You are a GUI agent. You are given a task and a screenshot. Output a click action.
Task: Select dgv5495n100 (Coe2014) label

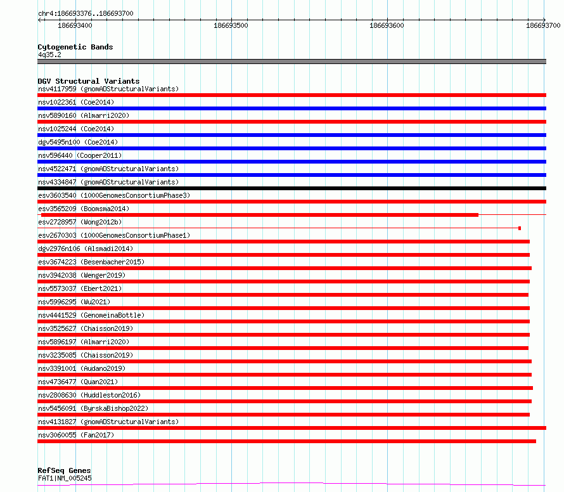click(x=78, y=142)
